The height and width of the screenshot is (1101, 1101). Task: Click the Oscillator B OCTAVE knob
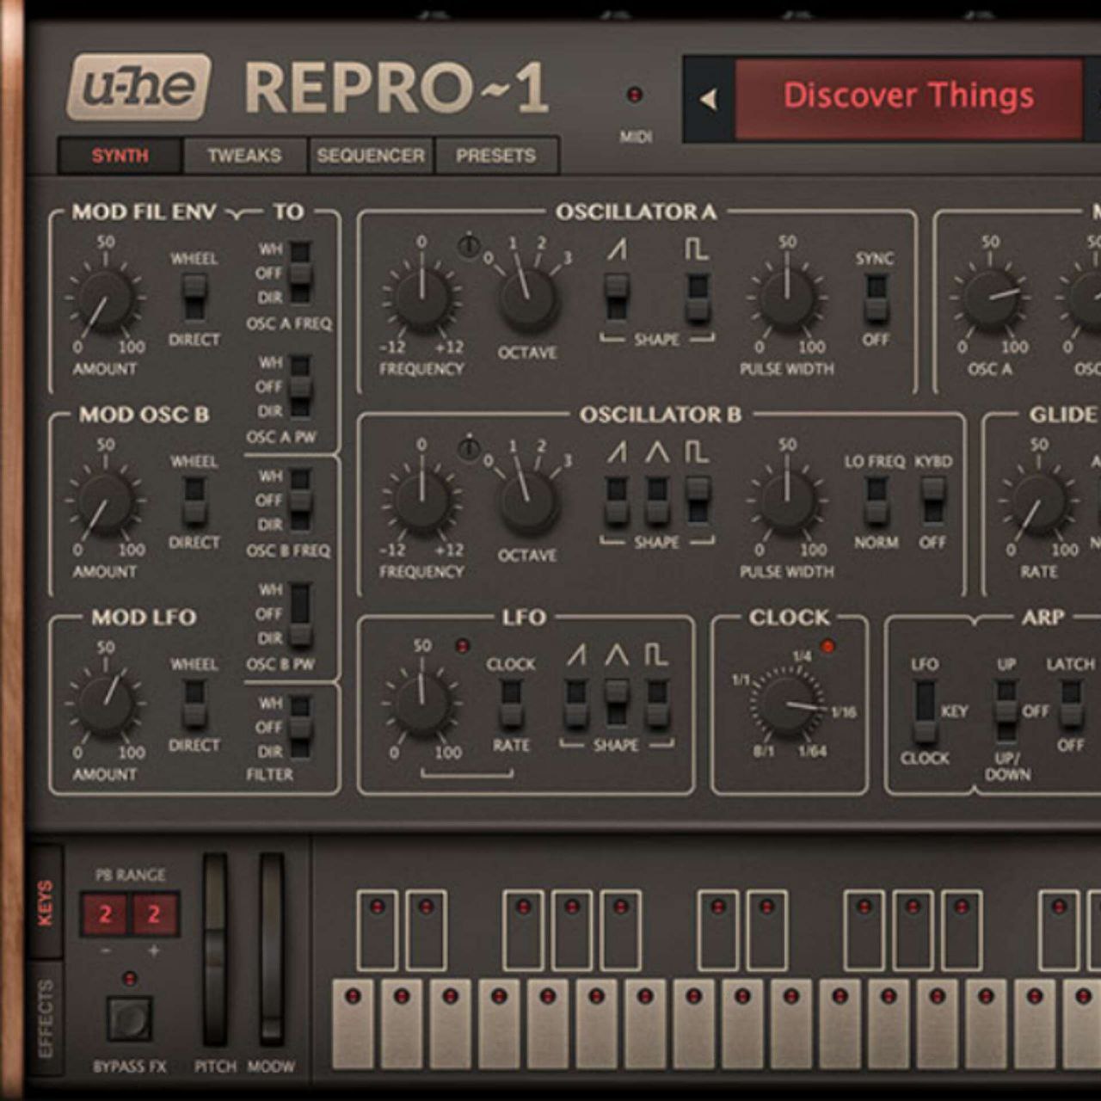[527, 502]
